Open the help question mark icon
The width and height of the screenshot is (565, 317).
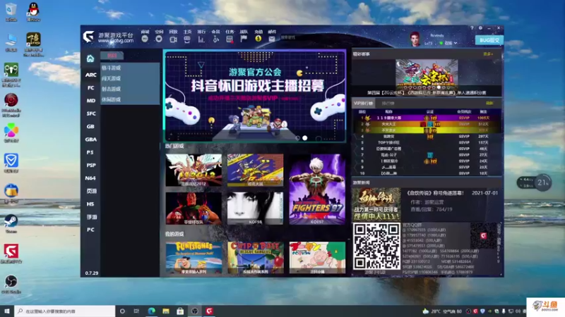(x=472, y=28)
